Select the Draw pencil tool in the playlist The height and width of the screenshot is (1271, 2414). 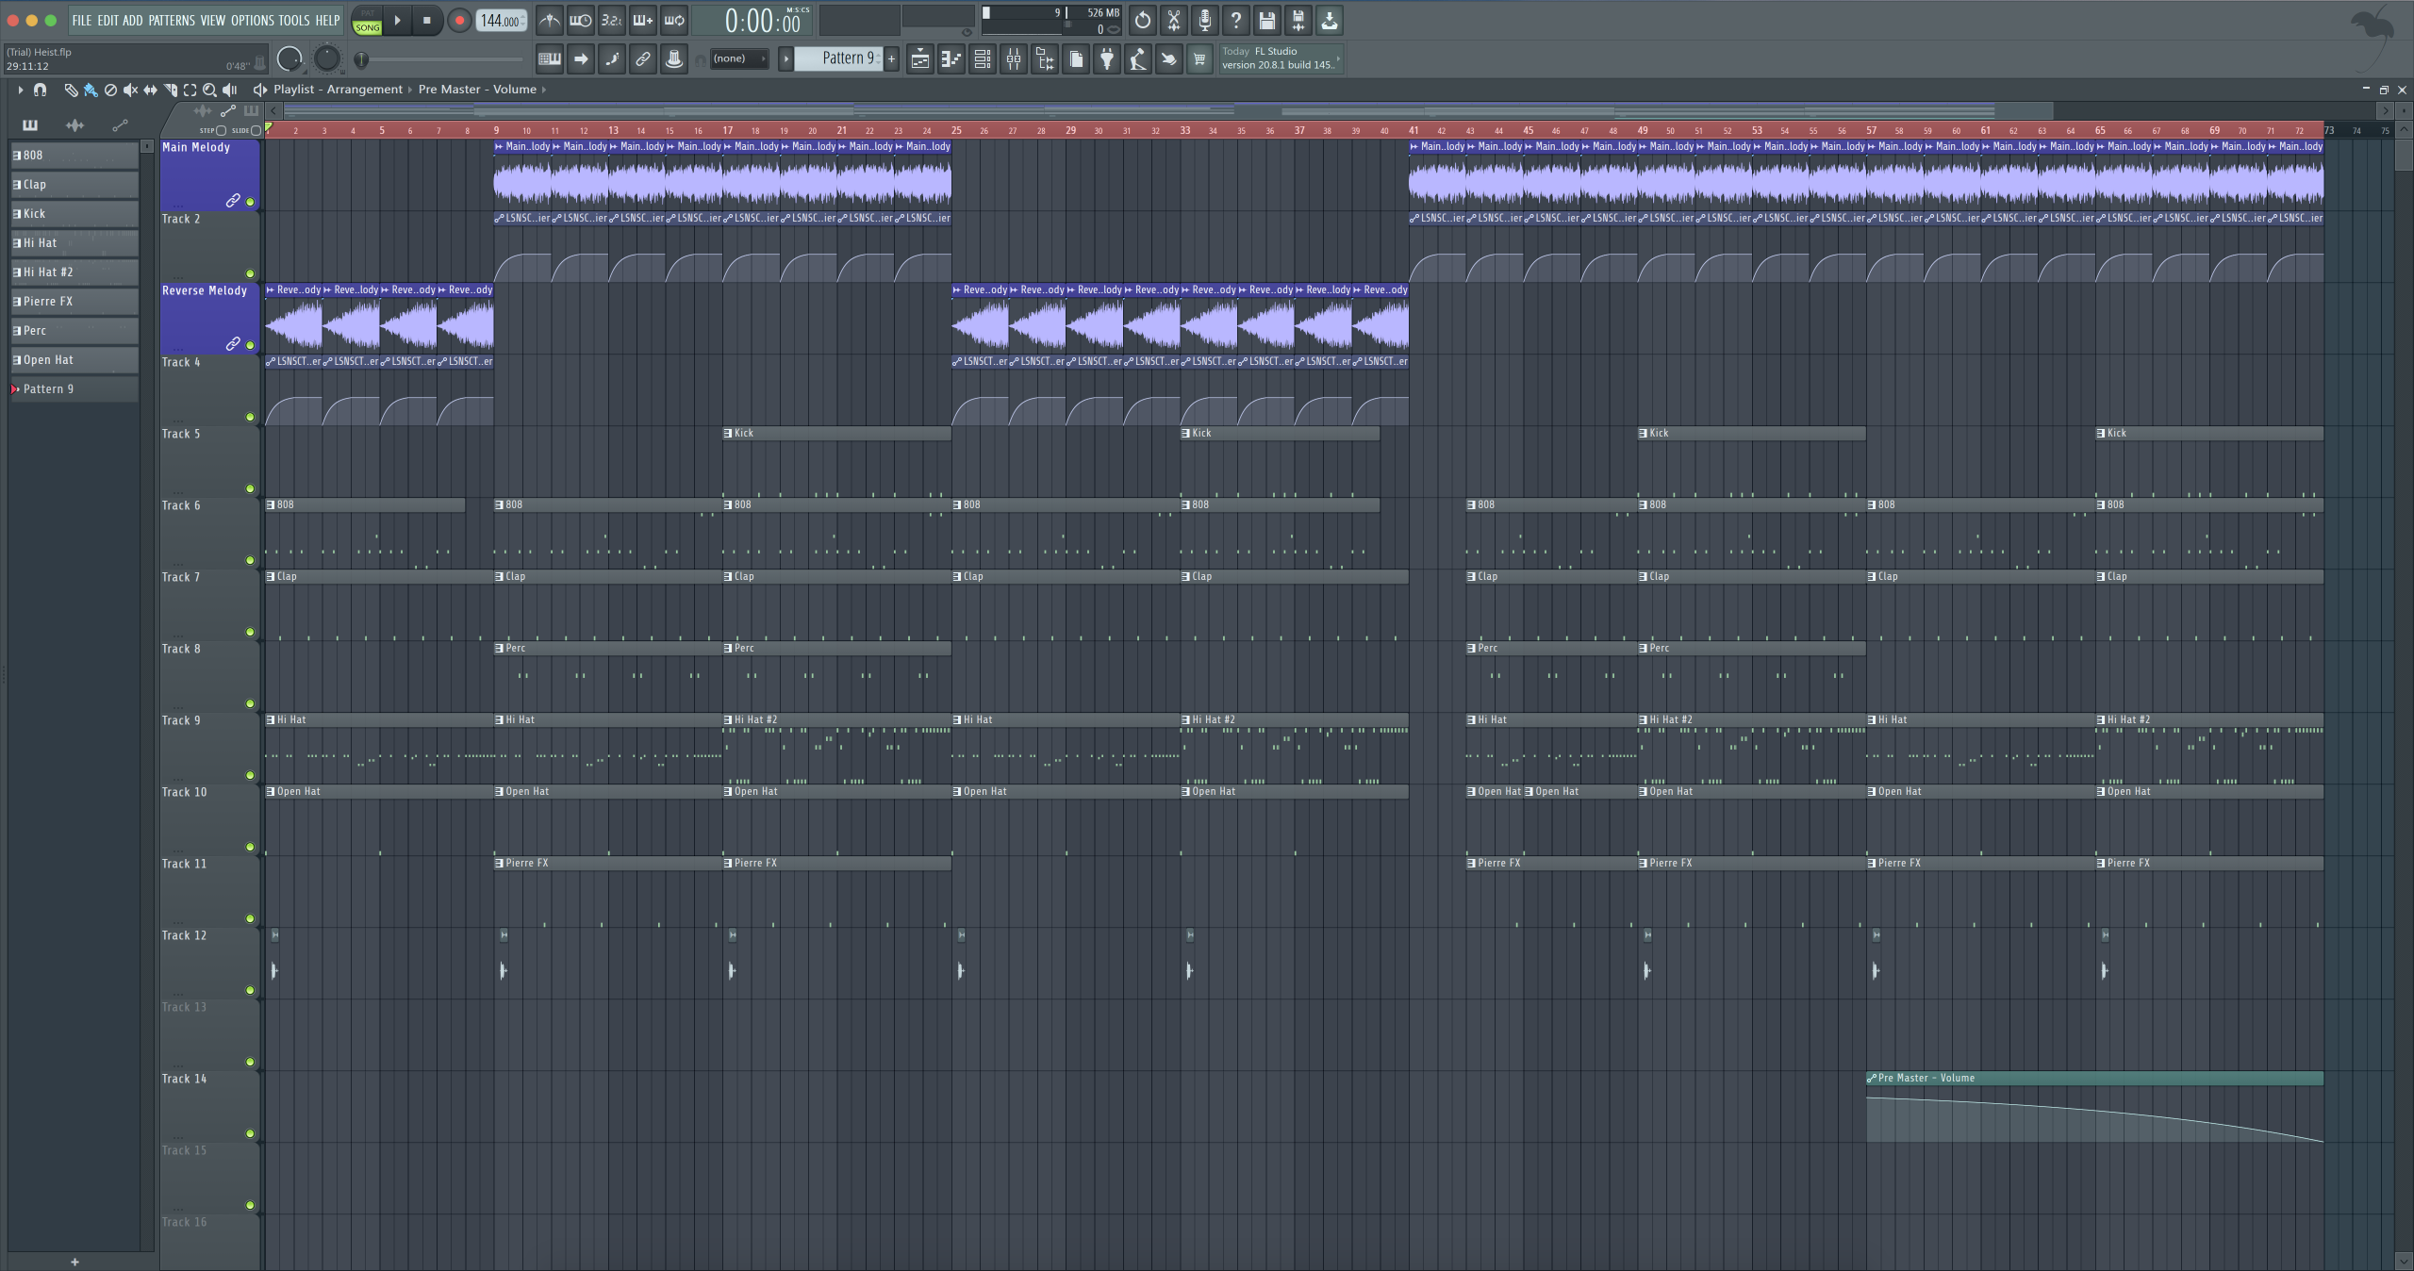71,90
